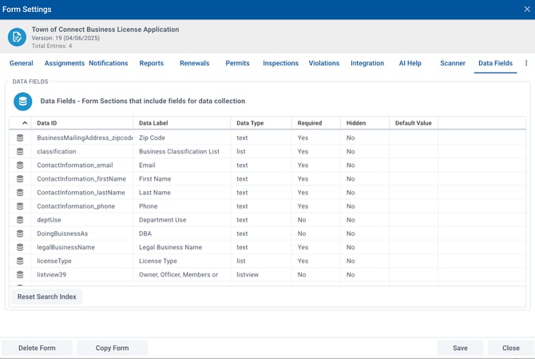Go to the AI Help tab
The width and height of the screenshot is (535, 359).
[410, 63]
